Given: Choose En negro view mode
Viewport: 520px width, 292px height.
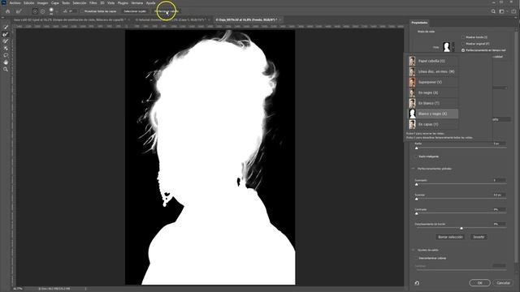Looking at the screenshot, I should [433, 92].
